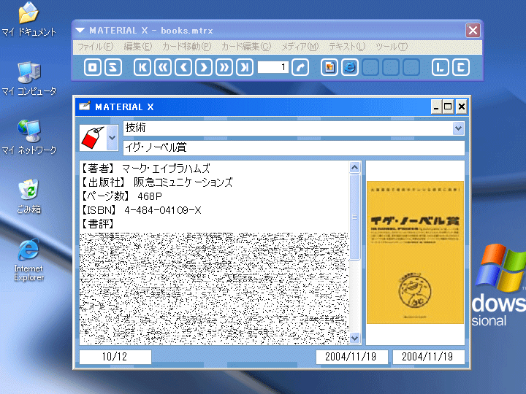Click the red tag card icon

pyautogui.click(x=93, y=138)
